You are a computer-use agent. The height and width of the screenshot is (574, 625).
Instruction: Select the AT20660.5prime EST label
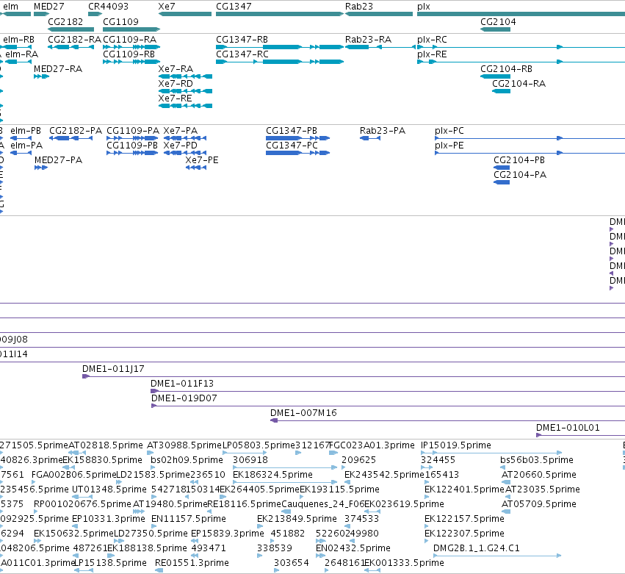[538, 475]
